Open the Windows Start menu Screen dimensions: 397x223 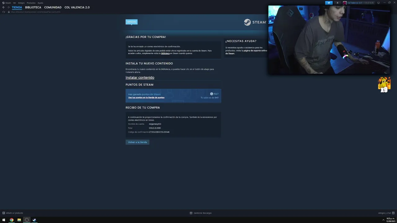(4, 220)
